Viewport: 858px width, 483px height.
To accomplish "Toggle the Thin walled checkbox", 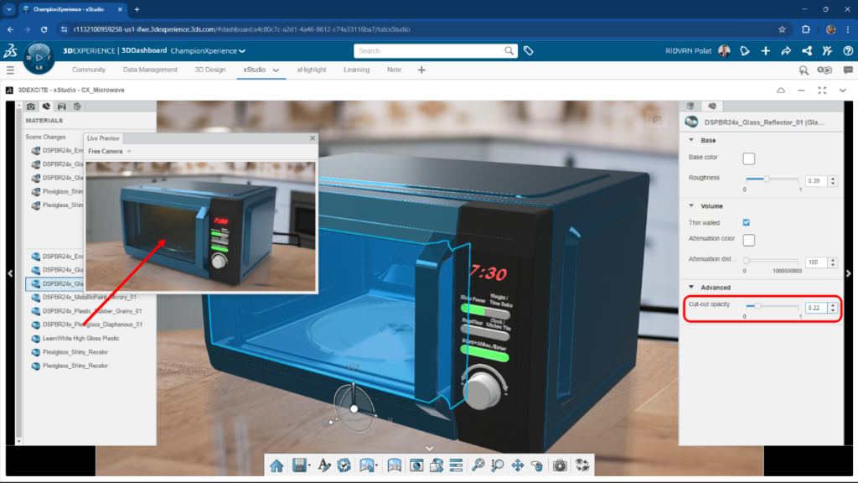I will click(747, 222).
